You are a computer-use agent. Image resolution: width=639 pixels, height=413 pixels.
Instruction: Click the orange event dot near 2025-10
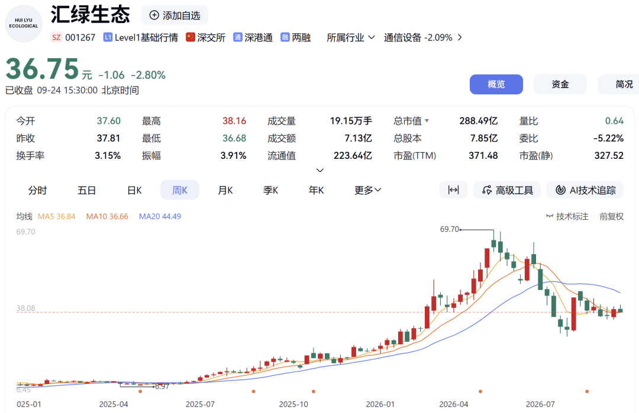tap(314, 391)
